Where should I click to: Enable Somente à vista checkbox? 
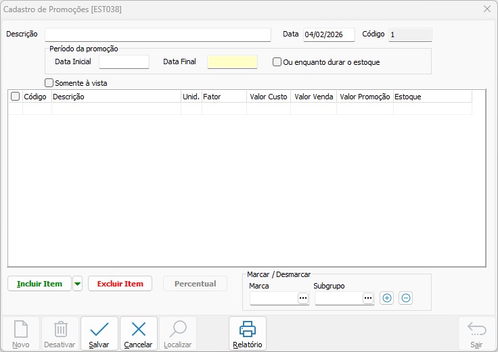[x=49, y=83]
